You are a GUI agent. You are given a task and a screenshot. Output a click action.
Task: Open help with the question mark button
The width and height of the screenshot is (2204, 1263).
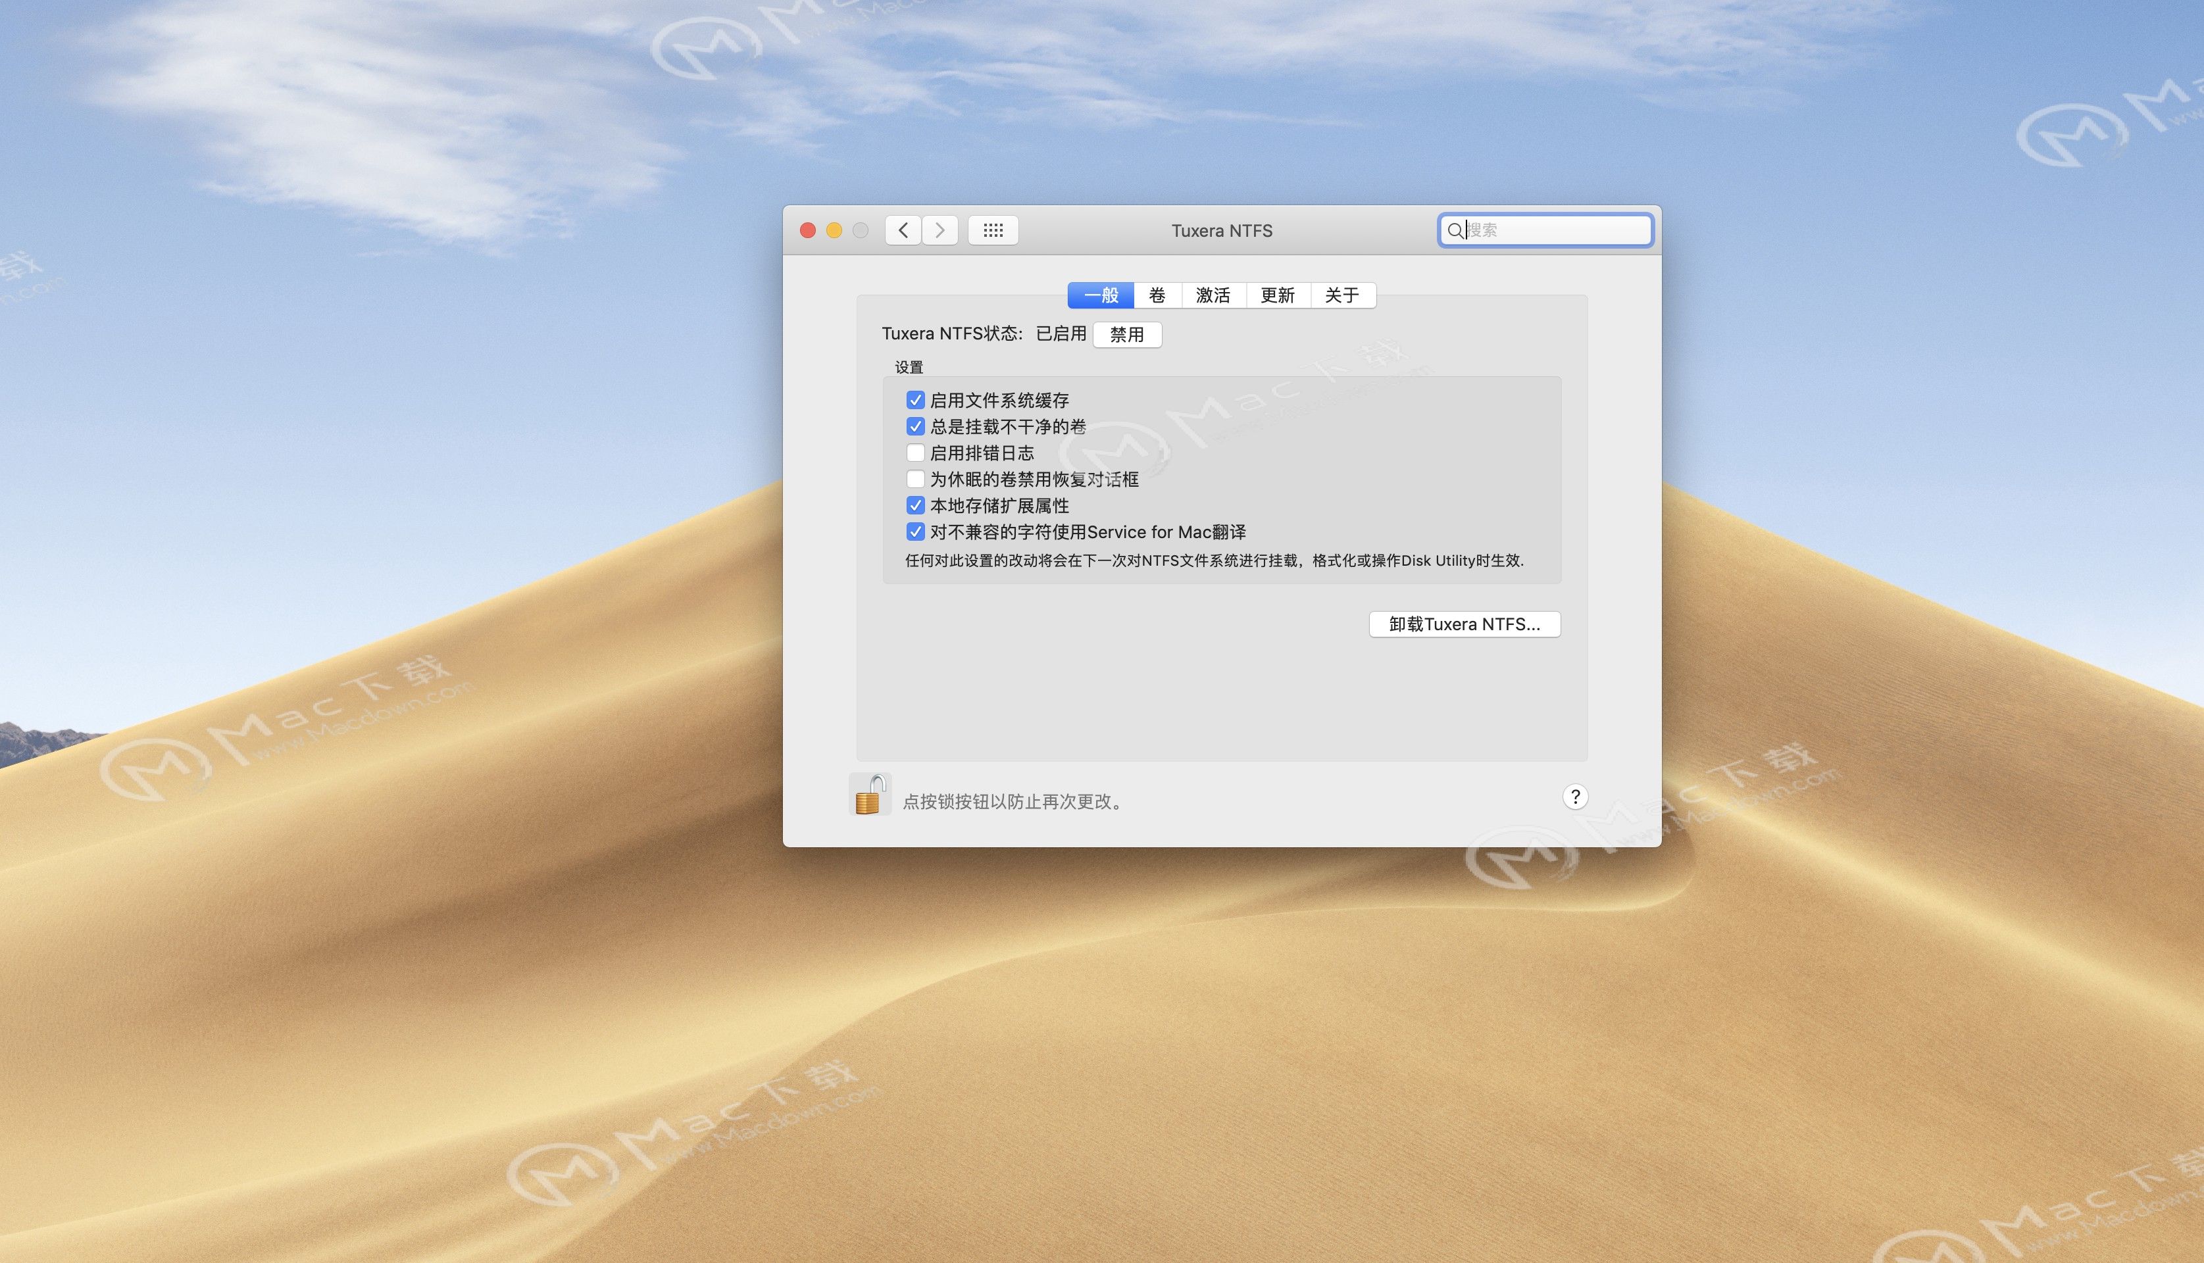coord(1575,797)
